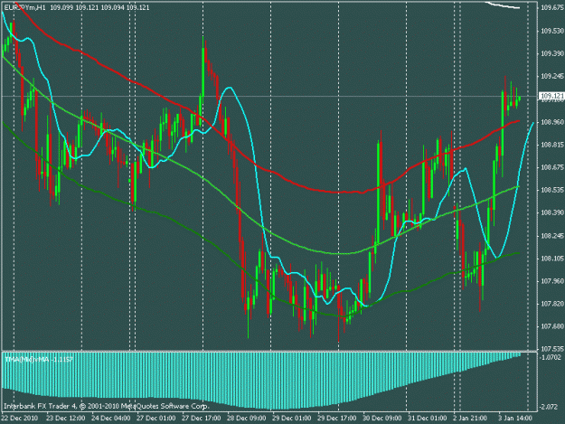Viewport: 565px width, 424px height.
Task: Click the 108.535 price scale label
Action: (x=552, y=190)
